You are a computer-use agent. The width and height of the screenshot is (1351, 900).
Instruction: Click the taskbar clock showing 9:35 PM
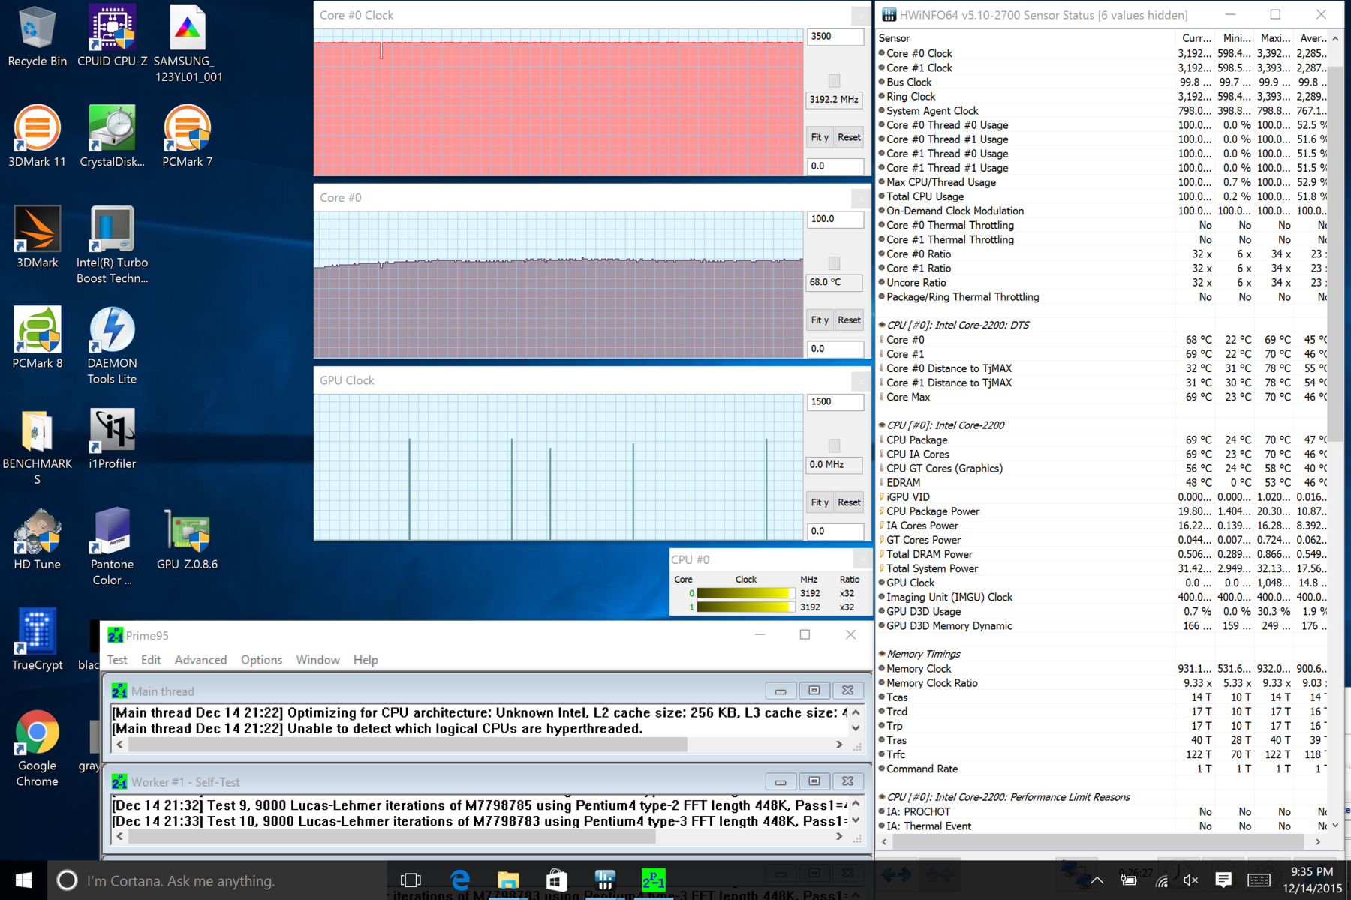click(1312, 880)
